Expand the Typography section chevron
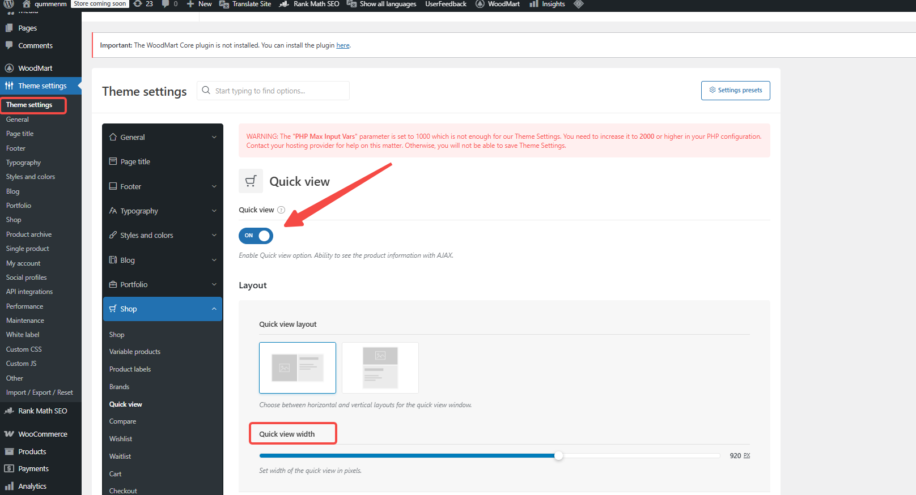The width and height of the screenshot is (916, 495). pos(214,211)
